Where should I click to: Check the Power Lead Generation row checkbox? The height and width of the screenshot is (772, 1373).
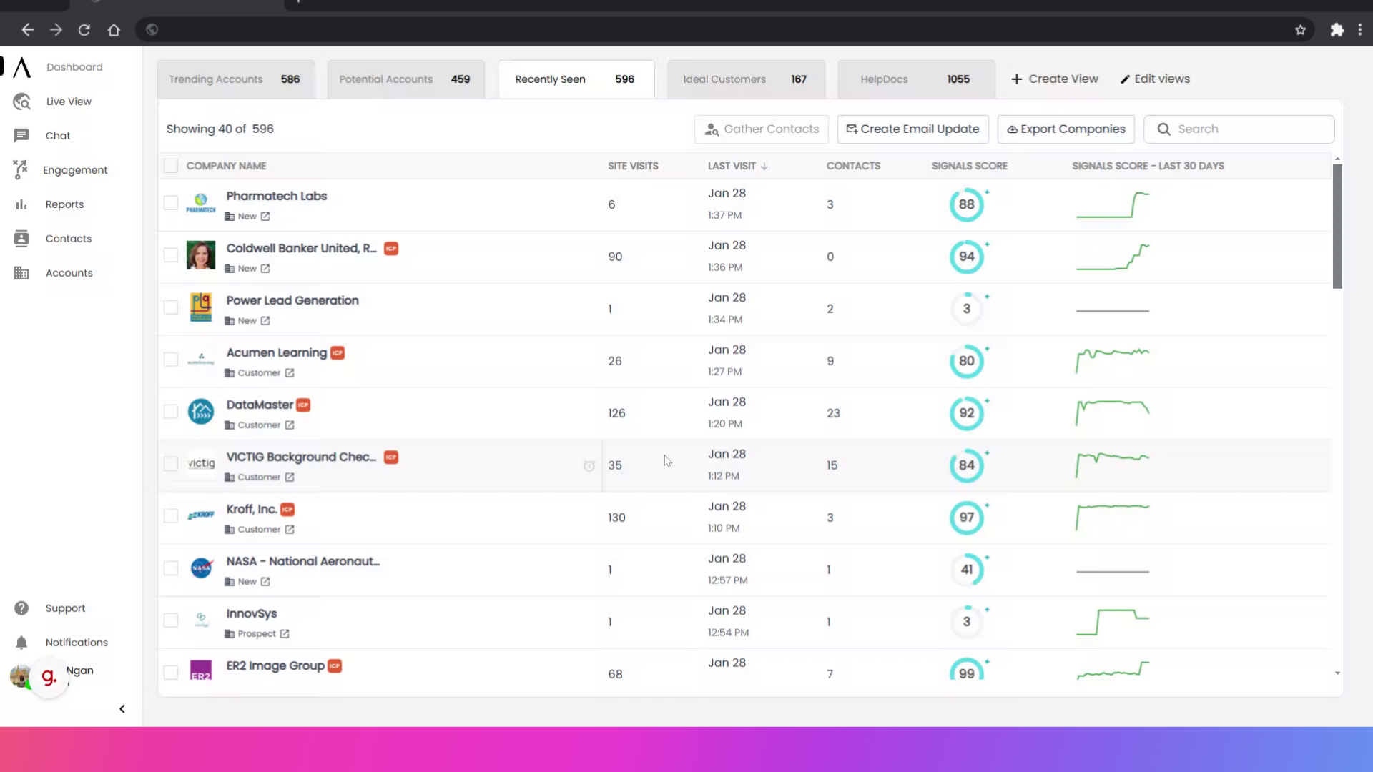point(171,307)
